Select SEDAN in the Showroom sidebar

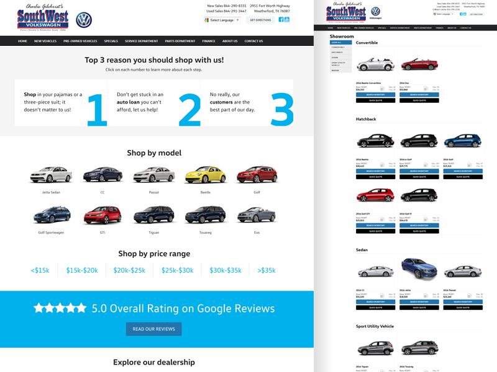(x=340, y=58)
